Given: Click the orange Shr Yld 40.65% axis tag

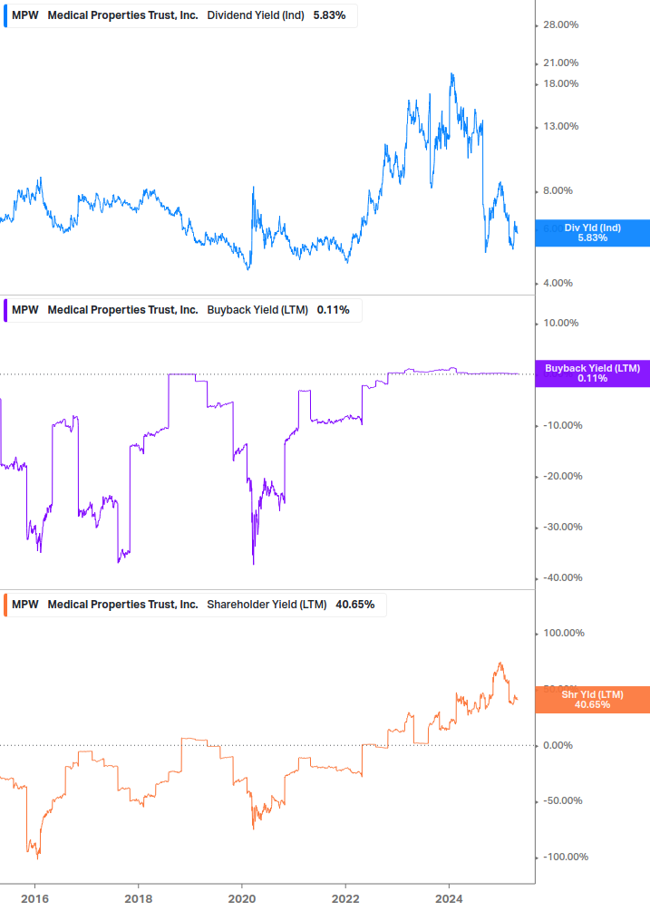Looking at the screenshot, I should [593, 700].
